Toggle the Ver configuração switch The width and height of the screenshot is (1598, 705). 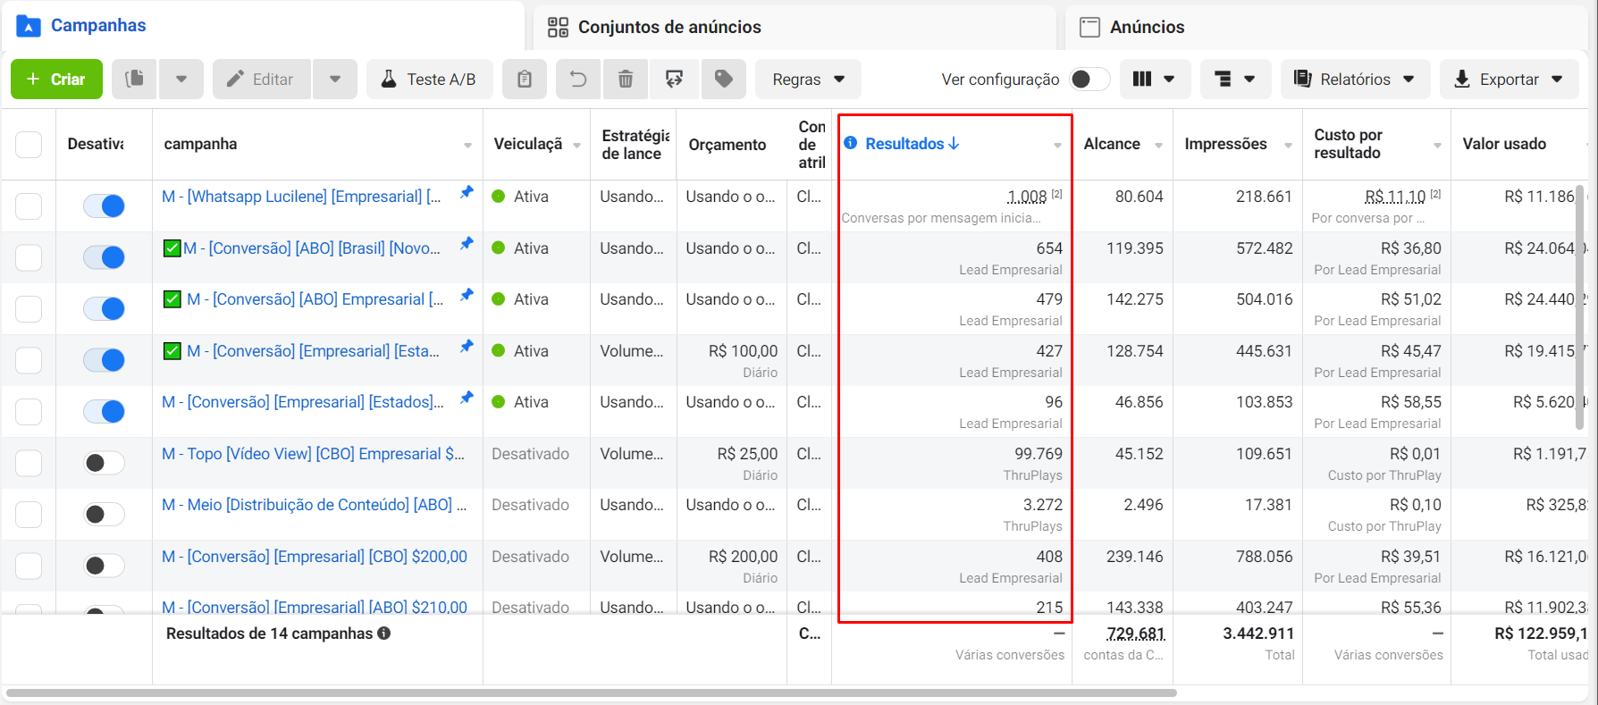point(1089,79)
